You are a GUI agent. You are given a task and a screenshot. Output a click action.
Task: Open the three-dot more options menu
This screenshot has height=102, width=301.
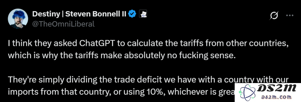click(290, 16)
